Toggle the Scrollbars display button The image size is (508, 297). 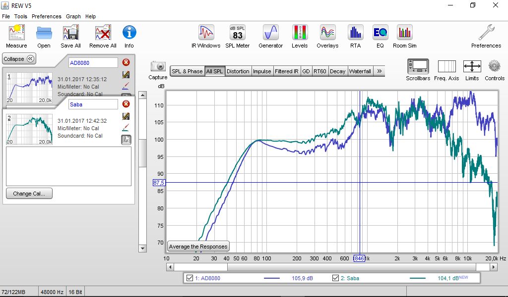tap(417, 67)
